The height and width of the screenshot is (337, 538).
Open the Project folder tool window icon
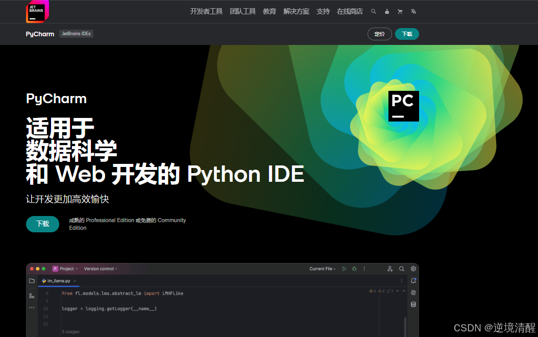pos(32,281)
